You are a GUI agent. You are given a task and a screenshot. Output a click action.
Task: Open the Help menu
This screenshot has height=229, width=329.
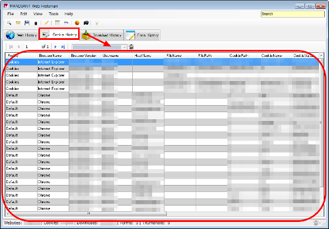(69, 14)
